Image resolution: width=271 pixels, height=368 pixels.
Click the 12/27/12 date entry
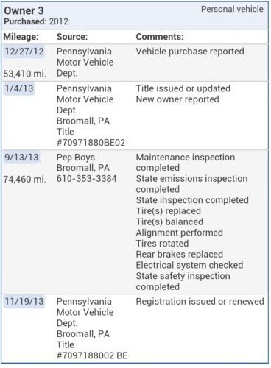pyautogui.click(x=24, y=52)
